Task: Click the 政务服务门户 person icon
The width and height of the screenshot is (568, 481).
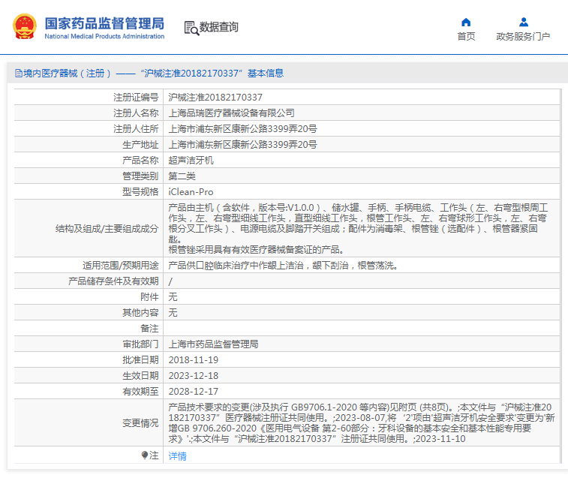Action: coord(524,23)
